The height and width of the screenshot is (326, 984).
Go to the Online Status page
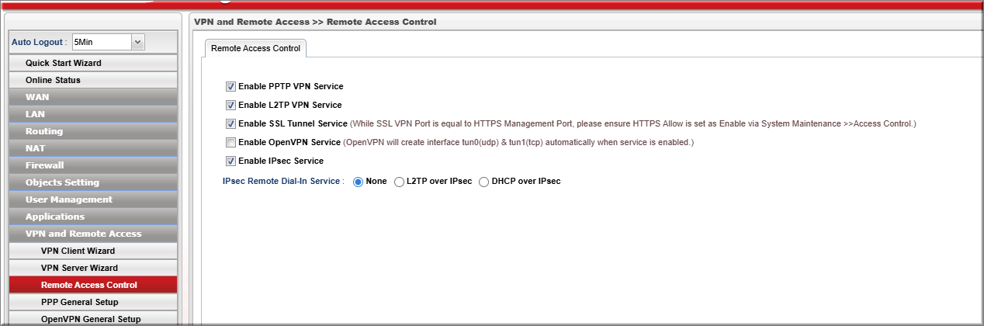53,80
